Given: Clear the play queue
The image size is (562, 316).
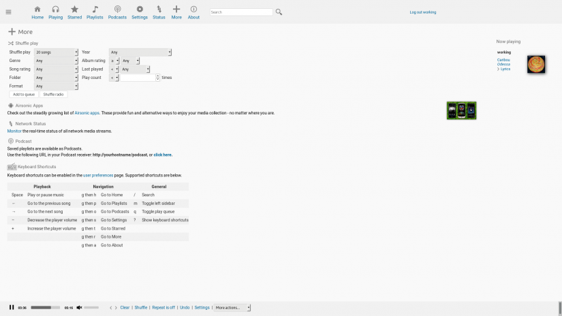Looking at the screenshot, I should (125, 307).
